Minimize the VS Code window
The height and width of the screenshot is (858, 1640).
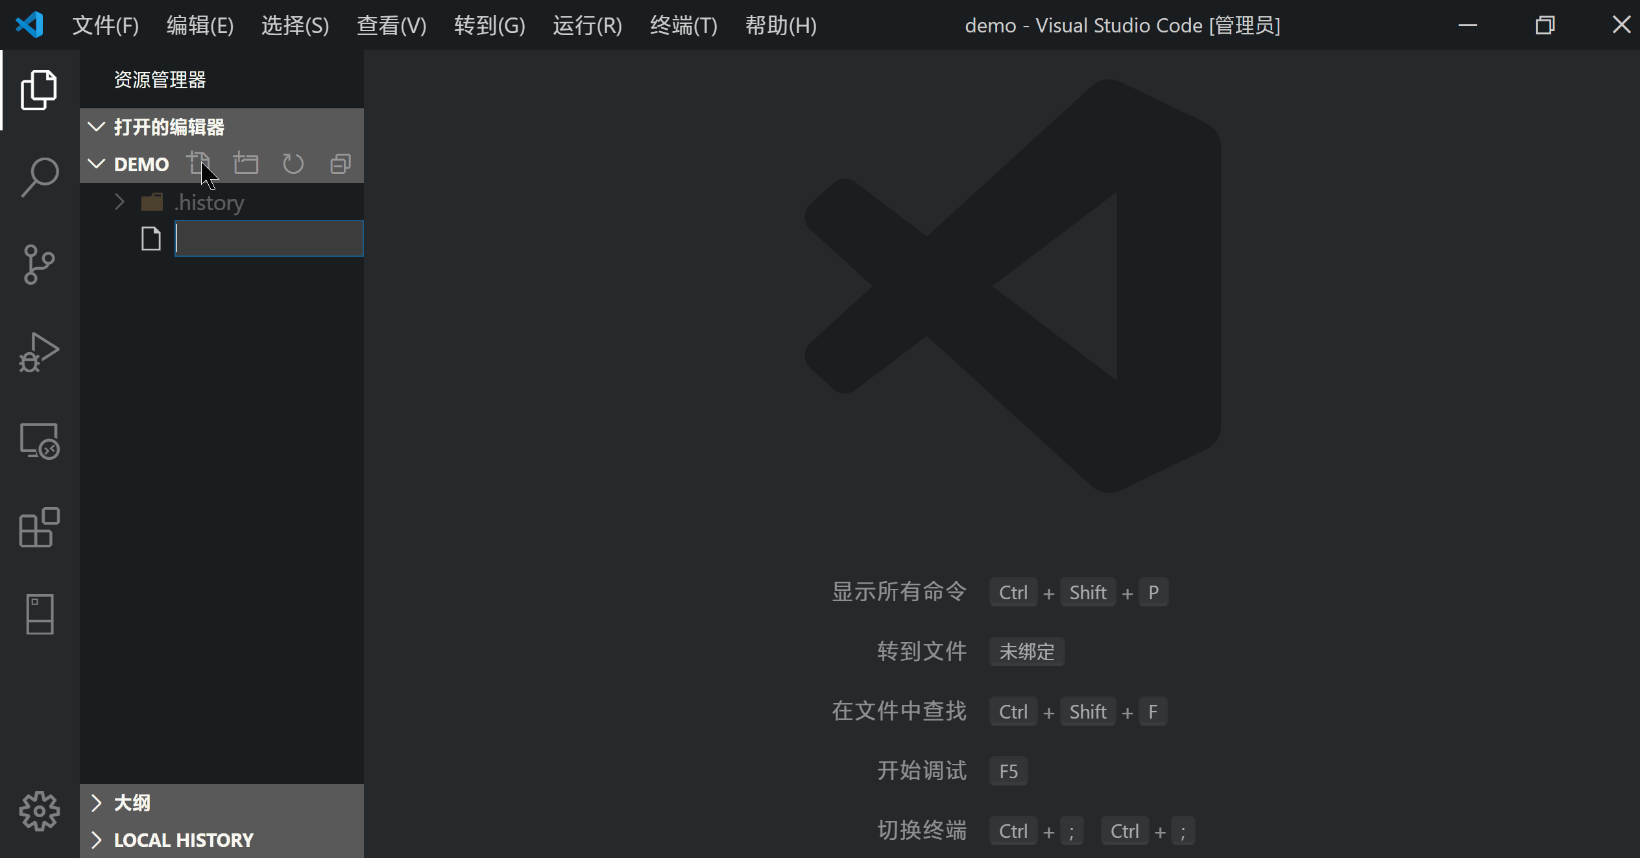1468,25
